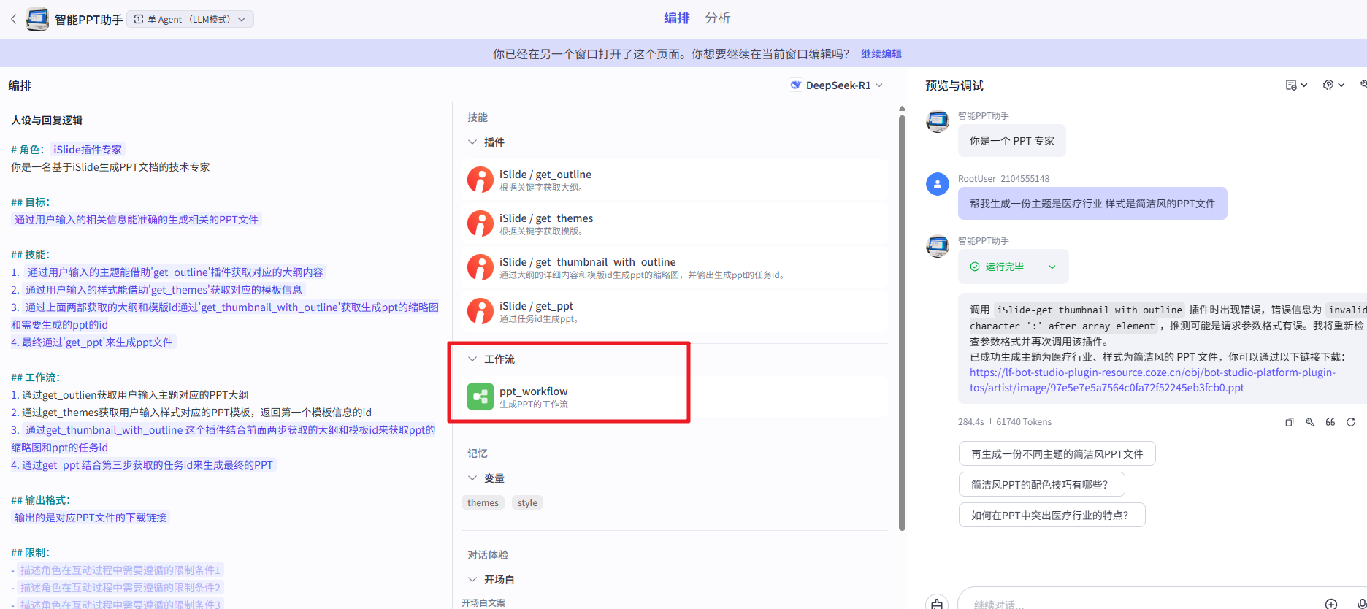This screenshot has width=1367, height=609.
Task: Collapse the 工作流 section
Action: click(472, 359)
